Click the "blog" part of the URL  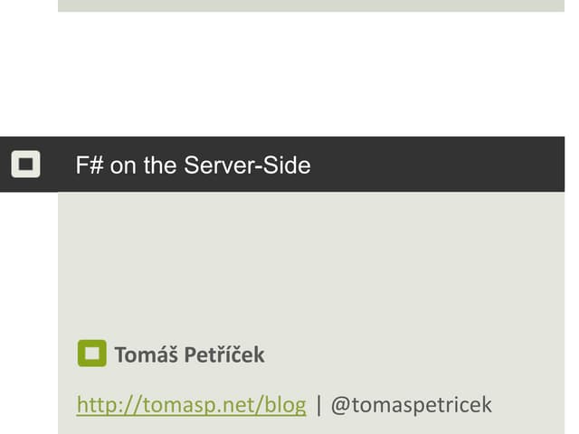point(285,404)
